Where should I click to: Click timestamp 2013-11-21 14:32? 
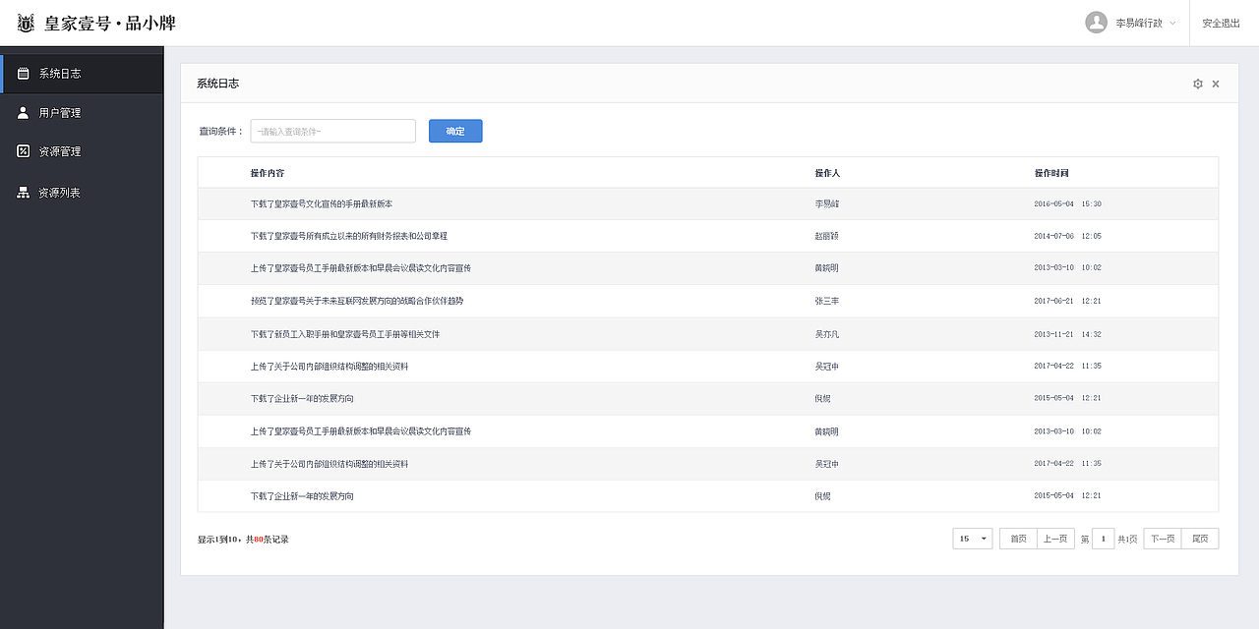[1068, 334]
